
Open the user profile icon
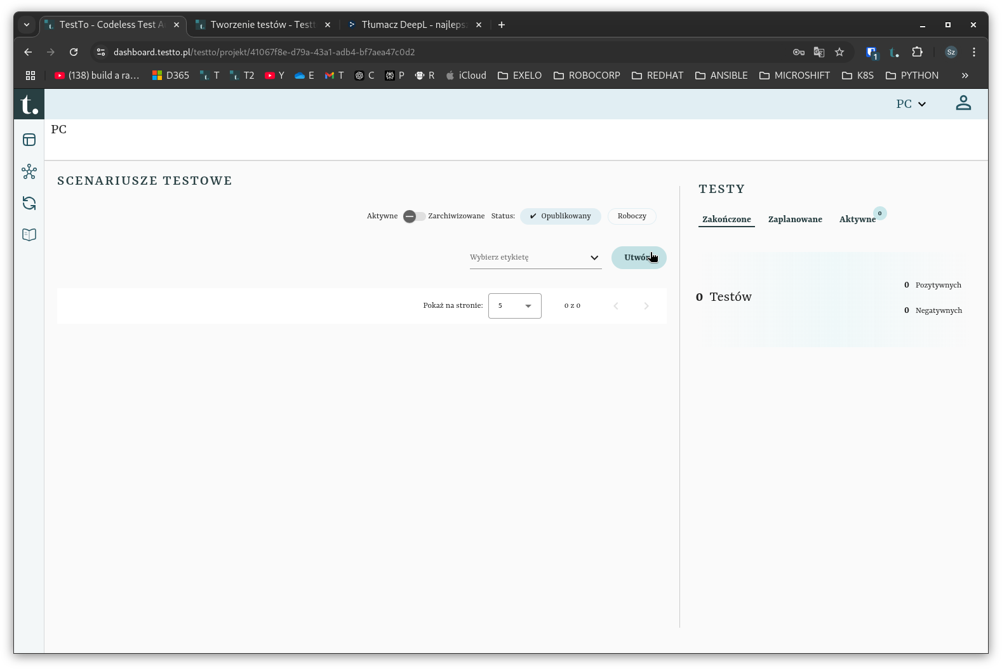tap(963, 103)
